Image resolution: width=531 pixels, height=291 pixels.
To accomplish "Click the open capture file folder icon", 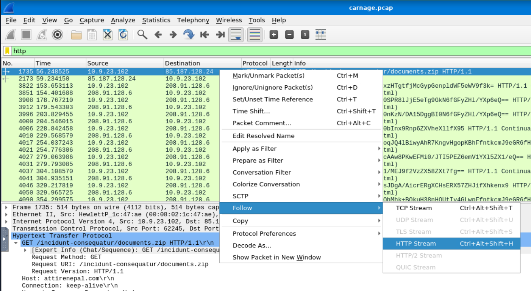I will click(77, 35).
